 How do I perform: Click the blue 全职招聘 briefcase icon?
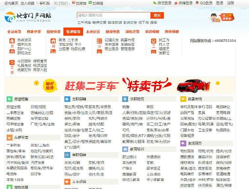click(x=67, y=99)
